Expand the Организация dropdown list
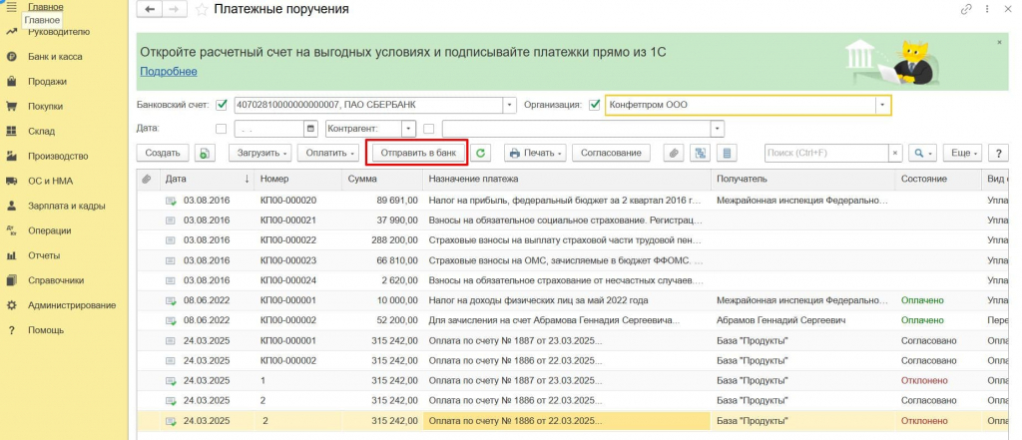 click(883, 105)
